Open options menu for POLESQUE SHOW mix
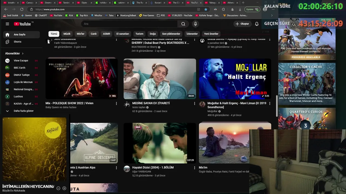This screenshot has height=194, width=346. 117,103
